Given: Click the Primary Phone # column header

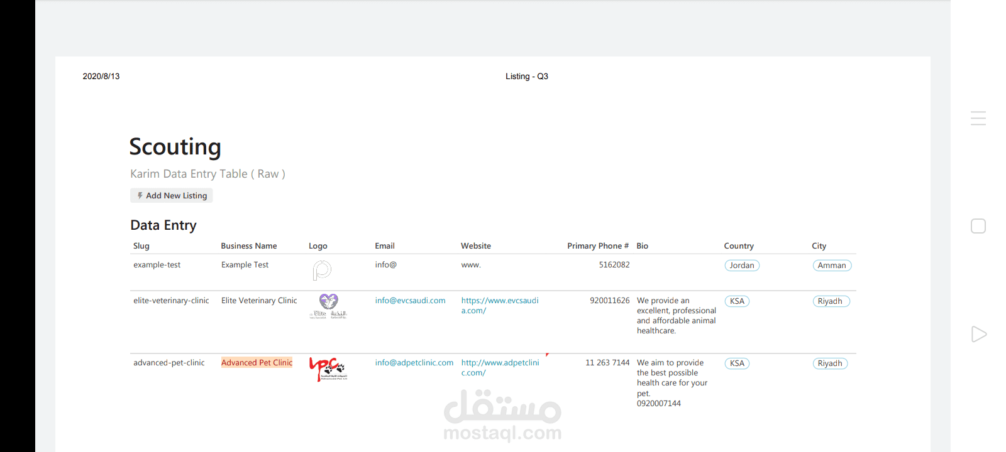Looking at the screenshot, I should pos(598,246).
